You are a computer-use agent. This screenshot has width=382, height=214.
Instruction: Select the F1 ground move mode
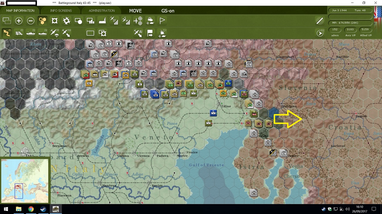coord(7,33)
